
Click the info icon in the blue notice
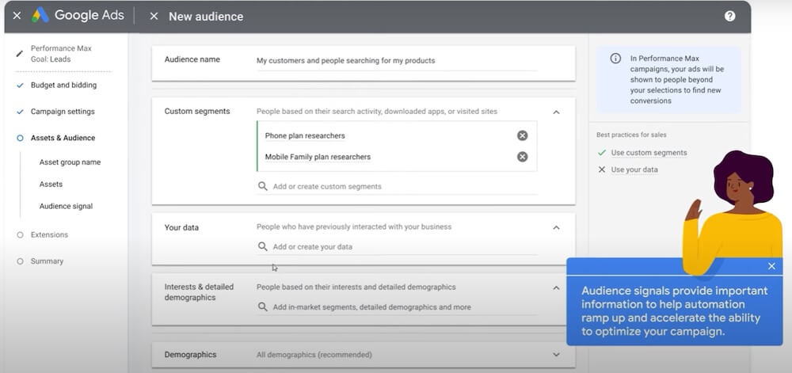[615, 58]
